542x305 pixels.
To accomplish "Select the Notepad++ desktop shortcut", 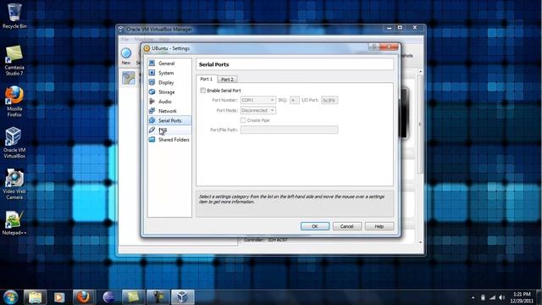I will pyautogui.click(x=14, y=223).
